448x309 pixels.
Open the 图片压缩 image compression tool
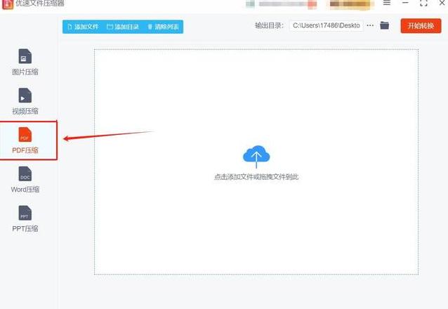pyautogui.click(x=25, y=62)
